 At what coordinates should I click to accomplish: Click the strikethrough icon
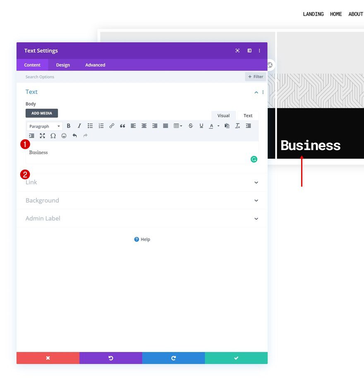click(191, 126)
